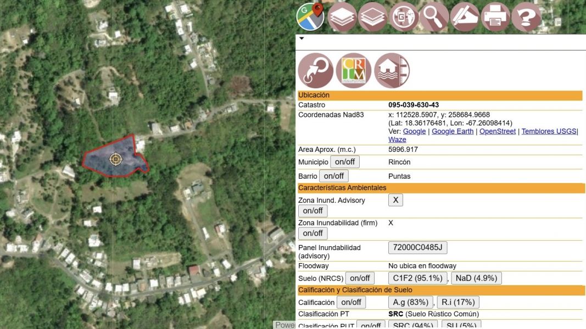Click the 'Panel Inundabilidad (advisory)' label

click(x=330, y=252)
